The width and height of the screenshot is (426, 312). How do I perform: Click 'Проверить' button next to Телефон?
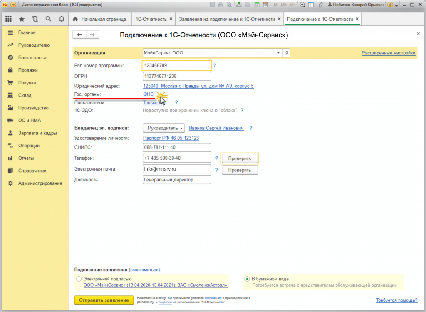(239, 158)
